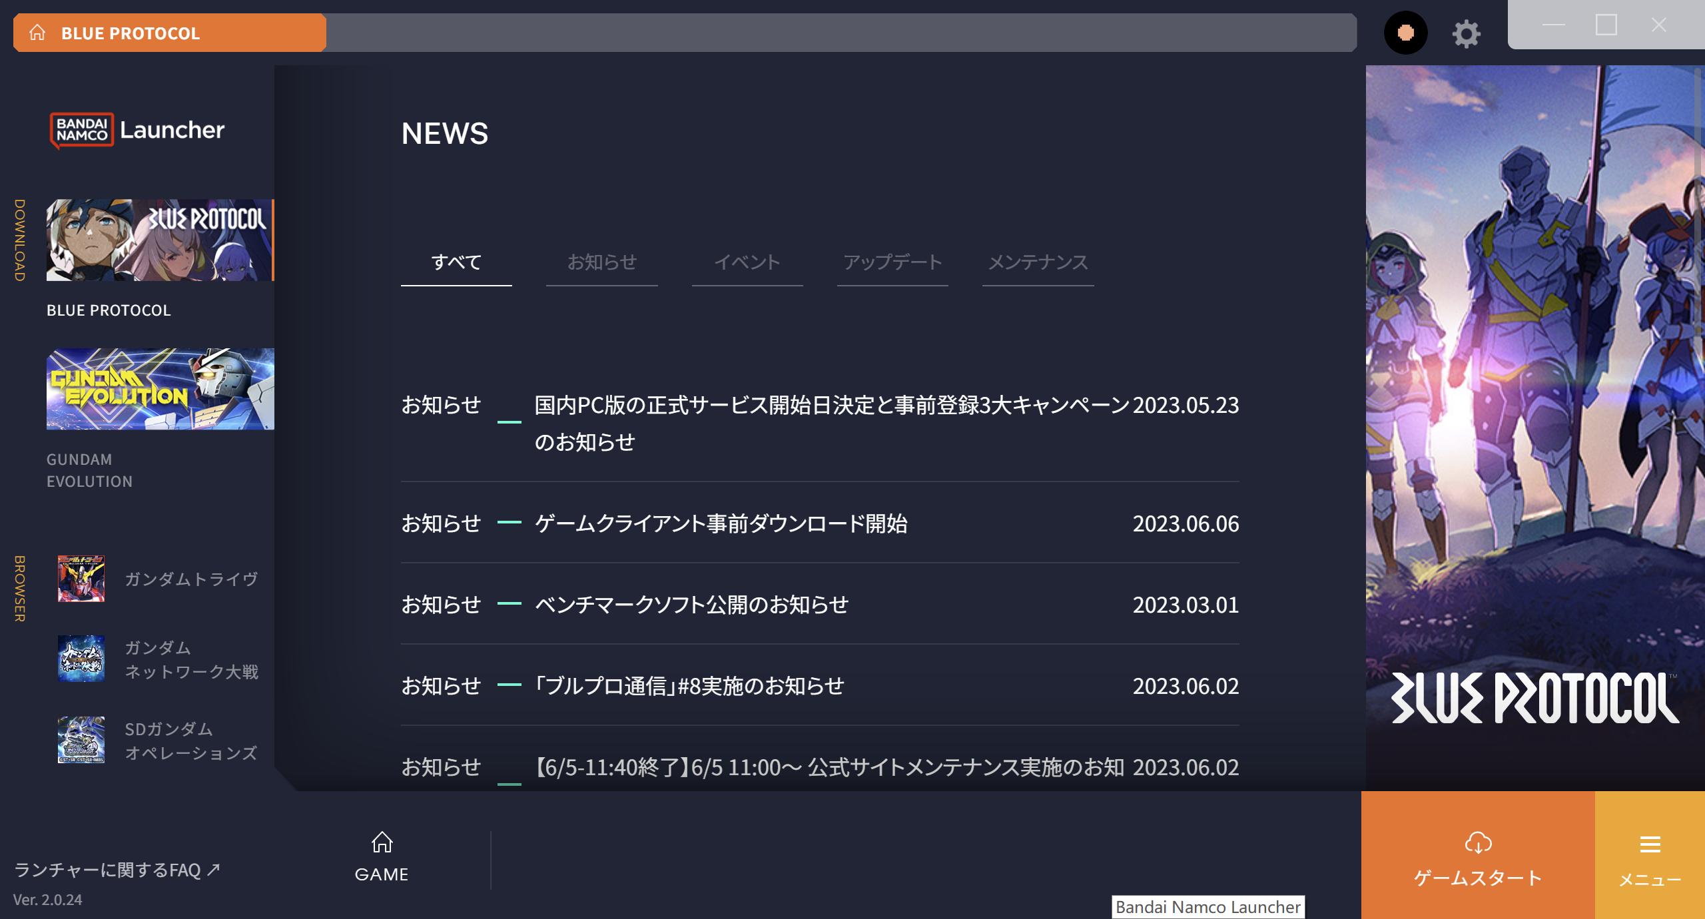Image resolution: width=1705 pixels, height=919 pixels.
Task: Click the home icon next to BLUE PROTOCOL
Action: 38,33
